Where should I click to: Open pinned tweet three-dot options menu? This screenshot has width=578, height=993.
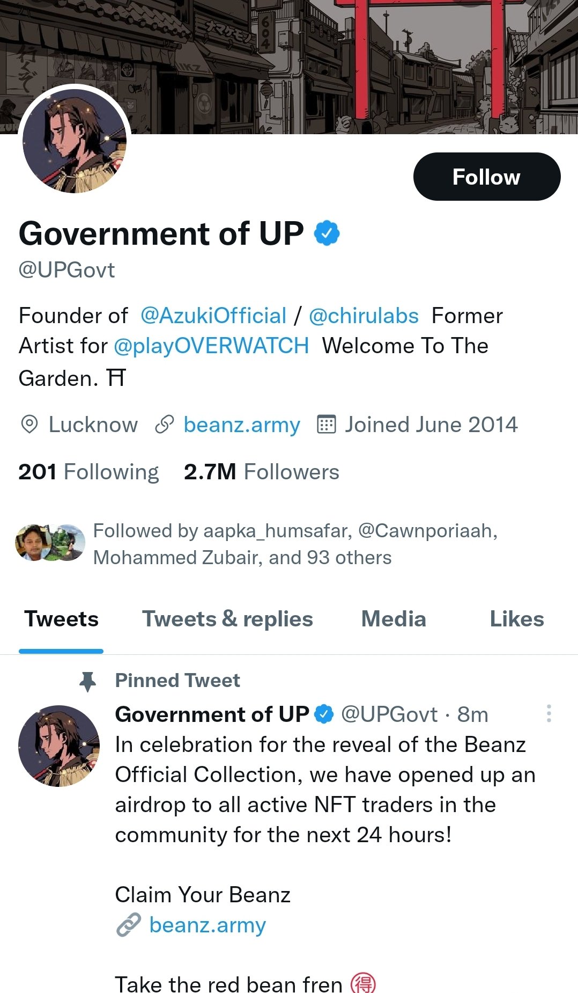click(549, 713)
